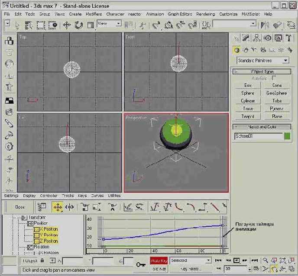Open the Utilities hammer panel tab
298x276 pixels.
coord(289,38)
